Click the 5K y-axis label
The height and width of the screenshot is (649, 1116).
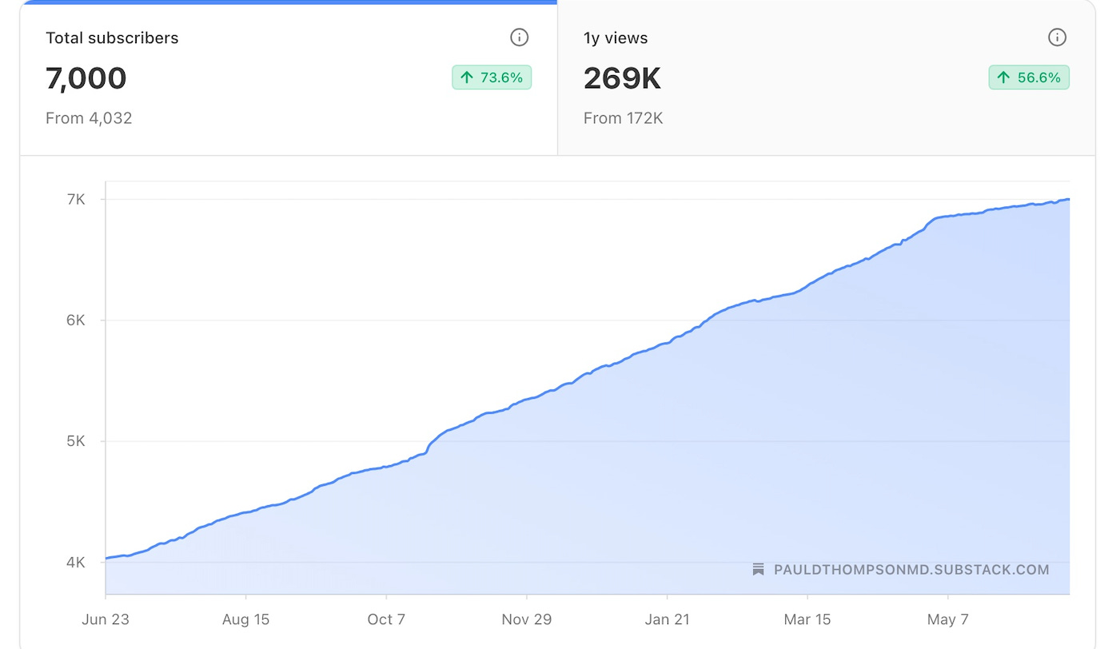click(x=76, y=441)
